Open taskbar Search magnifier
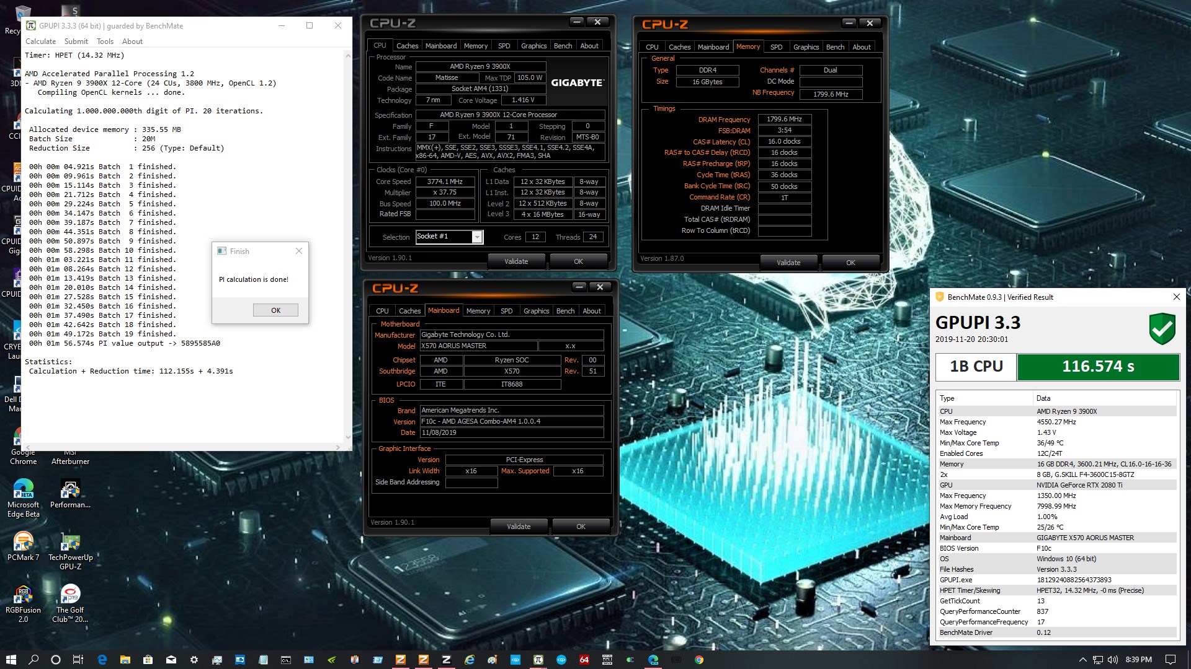Viewport: 1191px width, 669px height. click(33, 660)
